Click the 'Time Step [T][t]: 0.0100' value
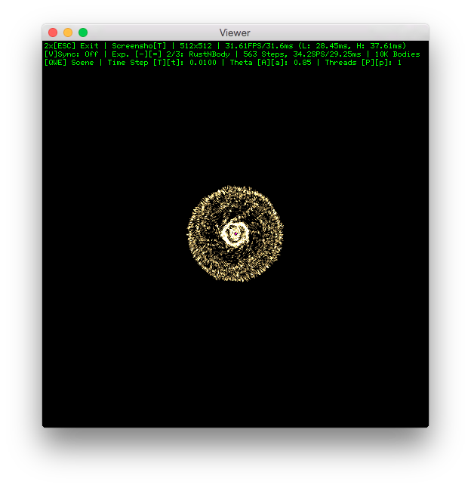471x488 pixels. [162, 63]
